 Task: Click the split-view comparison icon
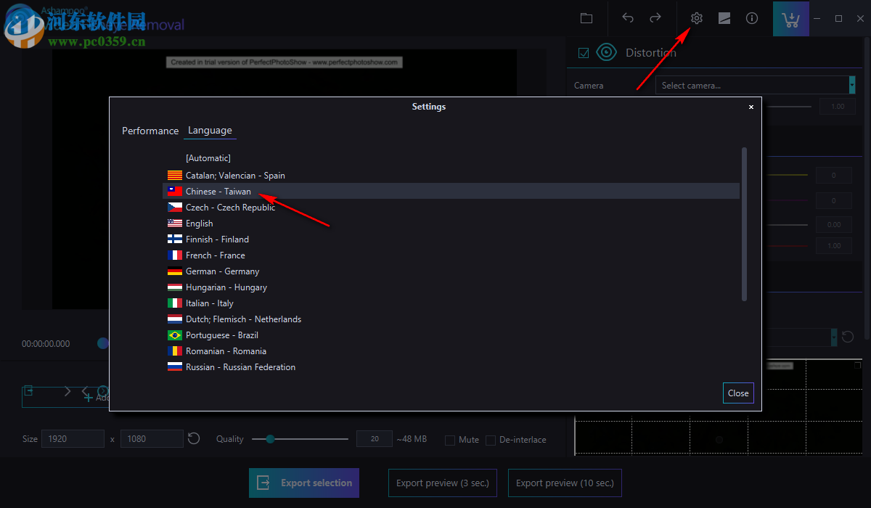[724, 18]
